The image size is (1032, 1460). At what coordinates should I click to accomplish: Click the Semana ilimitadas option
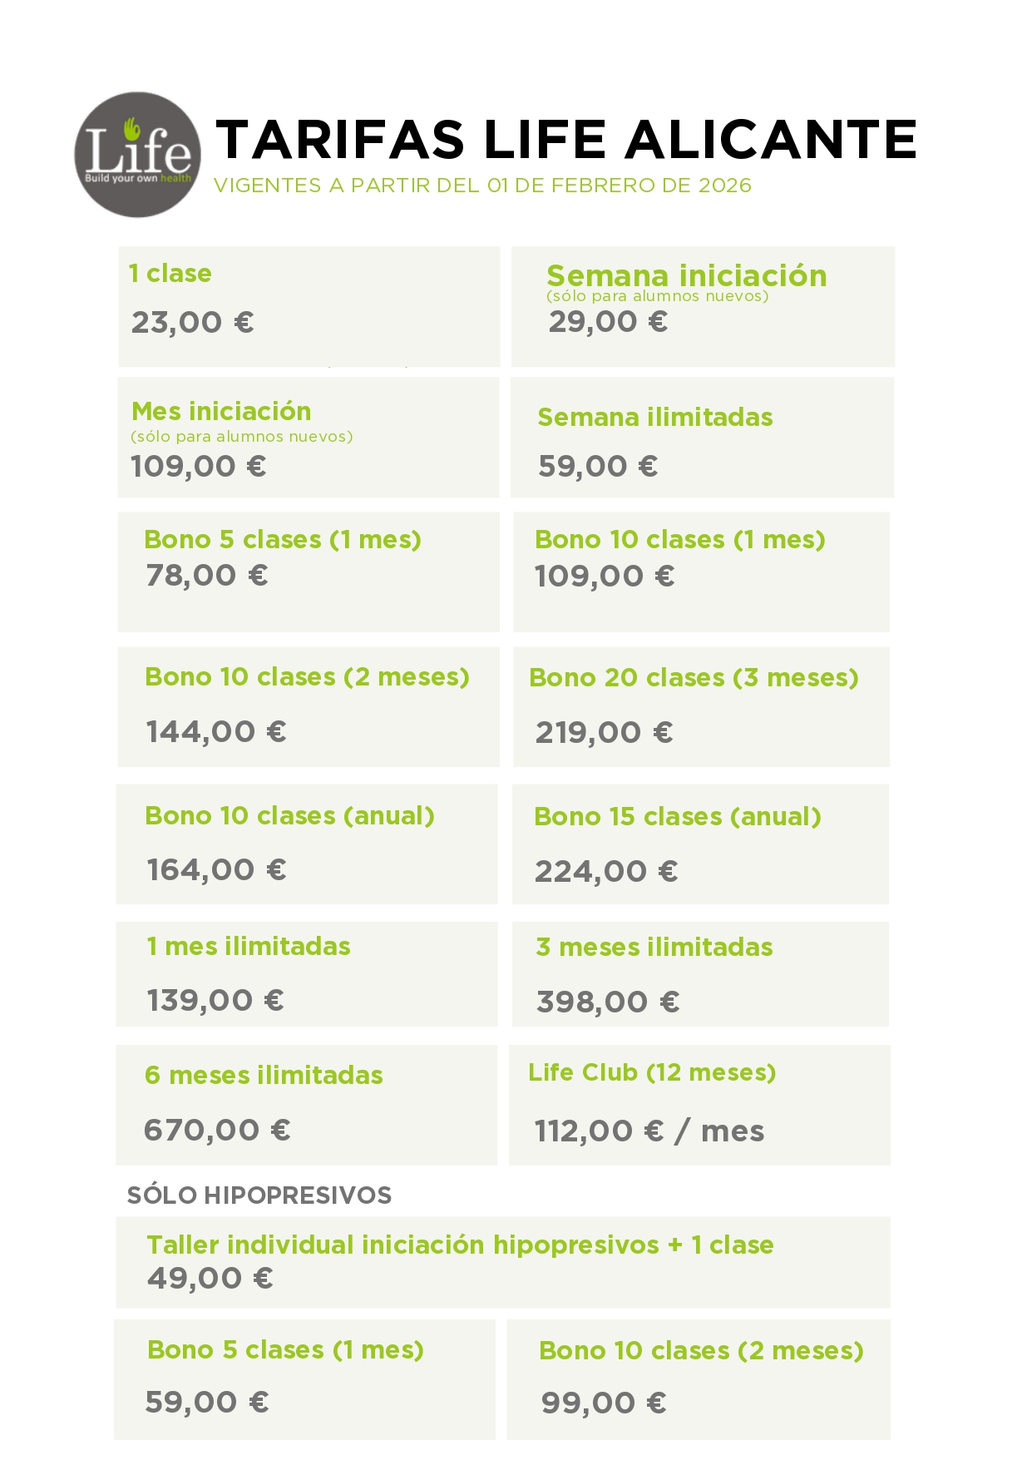[702, 438]
